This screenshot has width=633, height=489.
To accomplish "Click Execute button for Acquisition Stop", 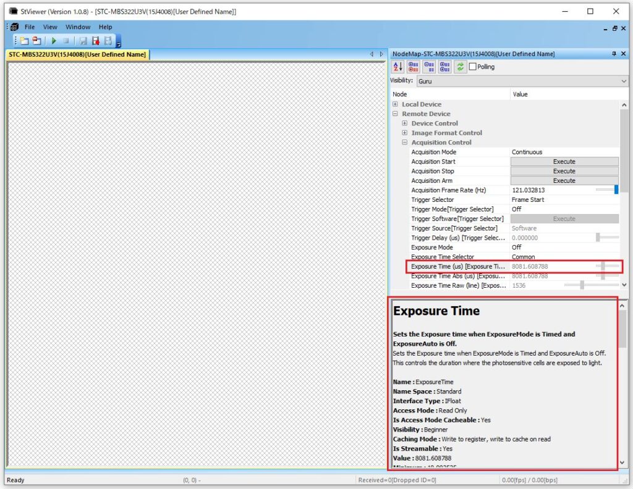I will 564,171.
